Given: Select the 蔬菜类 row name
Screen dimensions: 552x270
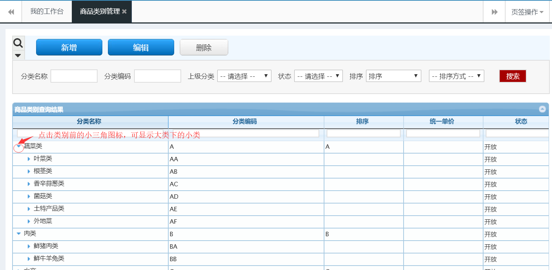Looking at the screenshot, I should pyautogui.click(x=33, y=146).
